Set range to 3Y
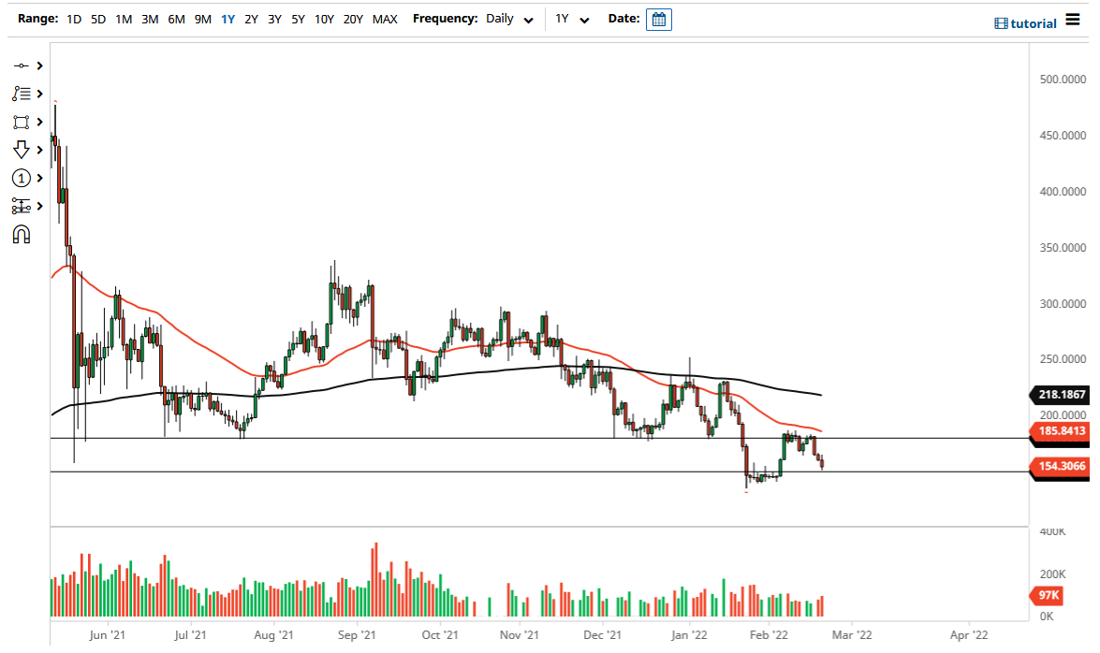This screenshot has width=1100, height=653. coord(274,19)
